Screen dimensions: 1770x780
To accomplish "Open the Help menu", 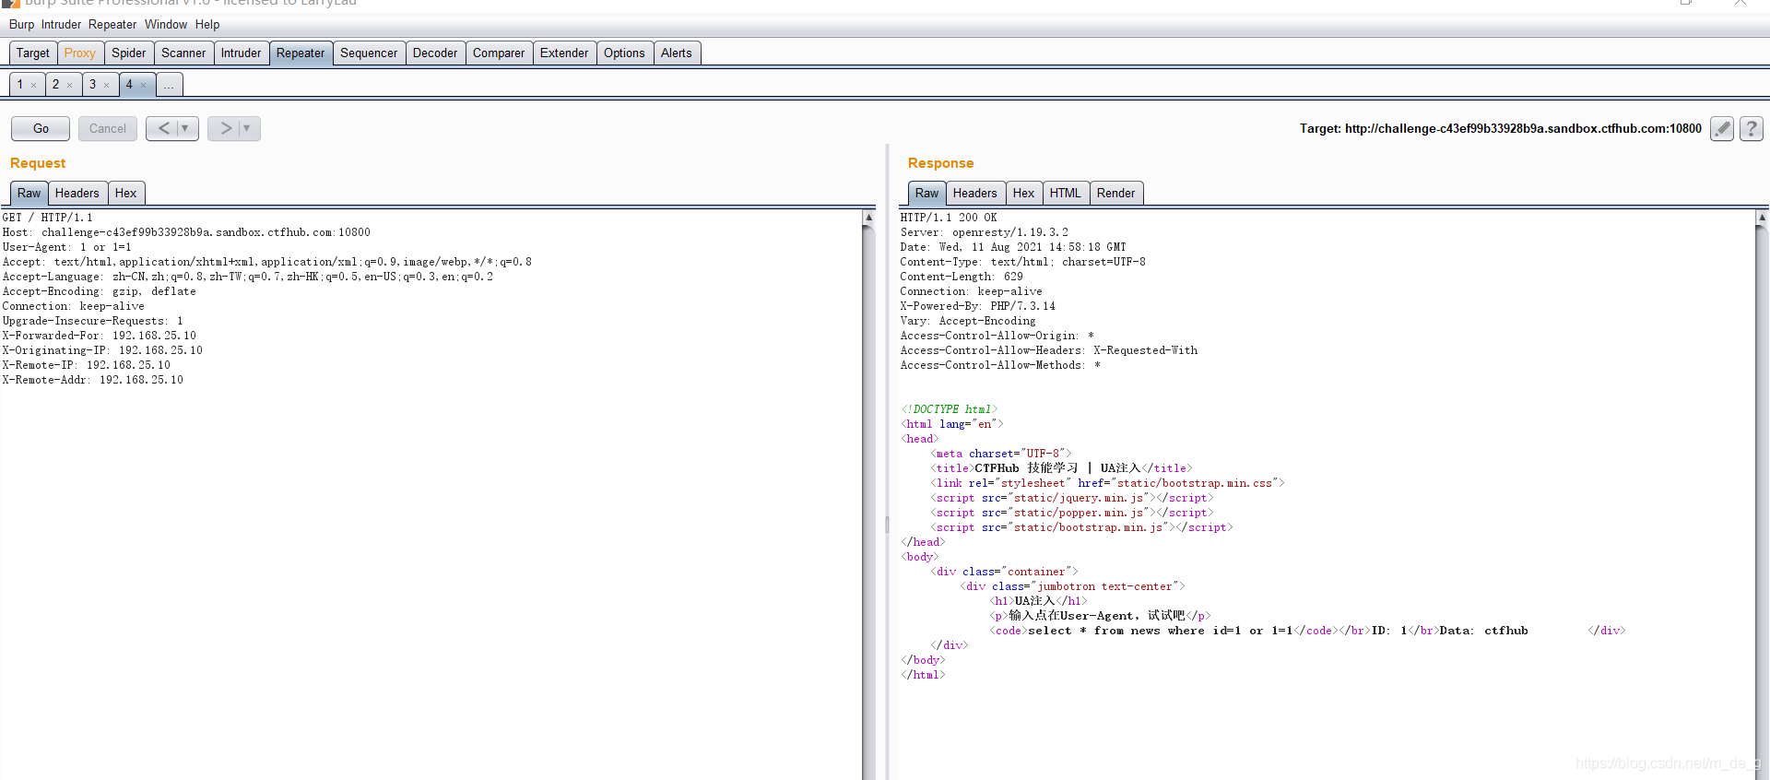I will [x=207, y=25].
